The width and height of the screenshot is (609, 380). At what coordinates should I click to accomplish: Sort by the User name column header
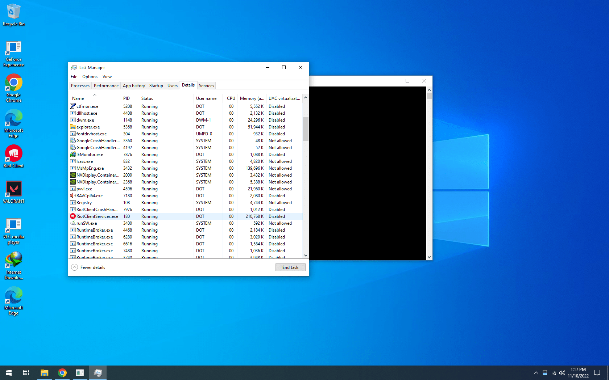pyautogui.click(x=208, y=98)
